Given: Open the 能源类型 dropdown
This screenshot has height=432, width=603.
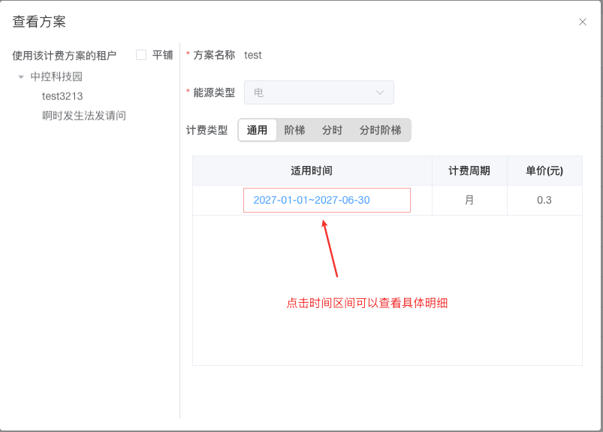Looking at the screenshot, I should pos(319,92).
